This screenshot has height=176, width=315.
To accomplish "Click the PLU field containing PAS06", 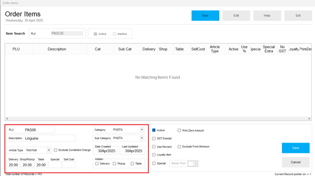I will tap(31, 130).
